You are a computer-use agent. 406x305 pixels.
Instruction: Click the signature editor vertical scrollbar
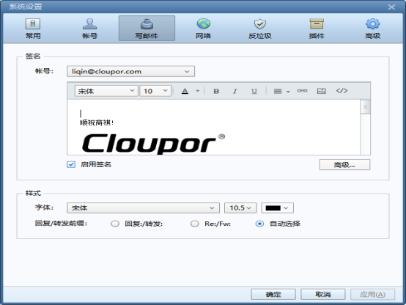366,128
